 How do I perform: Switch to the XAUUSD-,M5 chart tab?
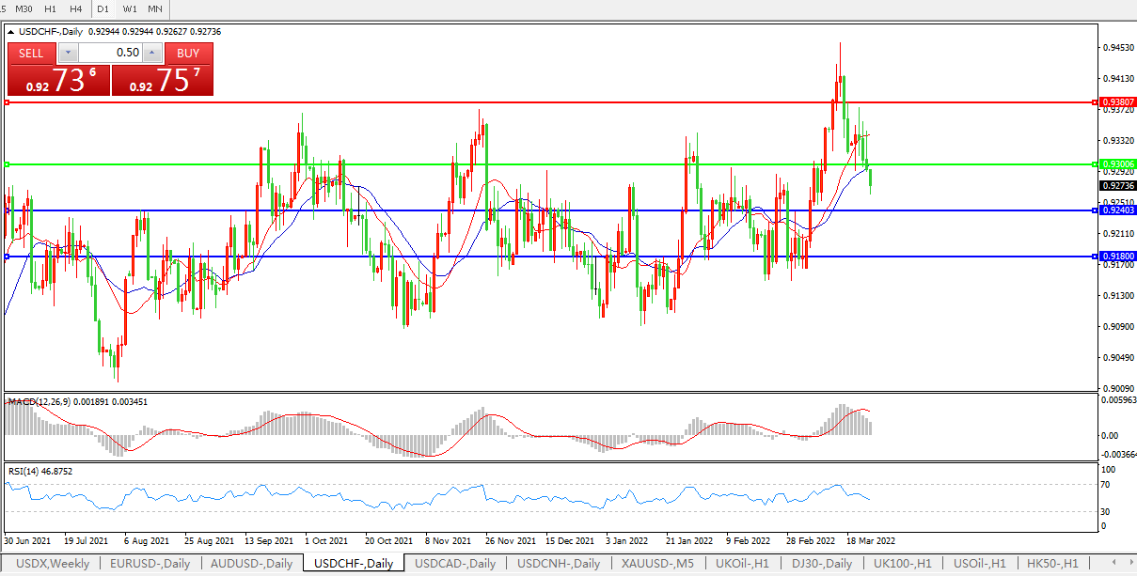pos(658,564)
